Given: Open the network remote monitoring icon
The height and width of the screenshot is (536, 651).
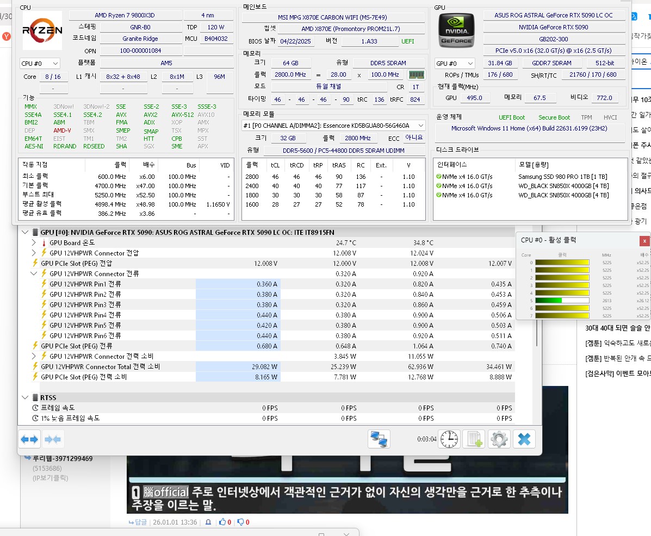Looking at the screenshot, I should (x=379, y=439).
